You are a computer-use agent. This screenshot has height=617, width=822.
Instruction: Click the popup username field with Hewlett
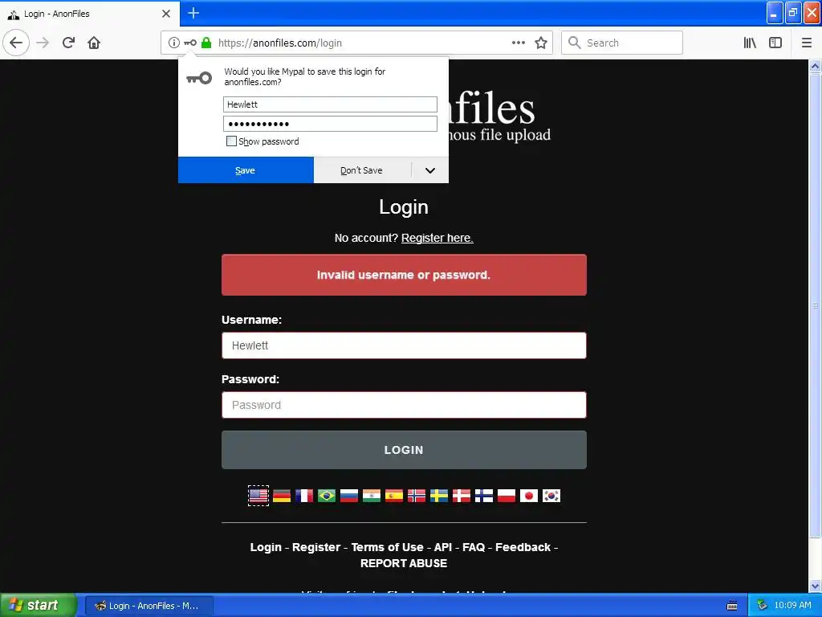tap(330, 104)
